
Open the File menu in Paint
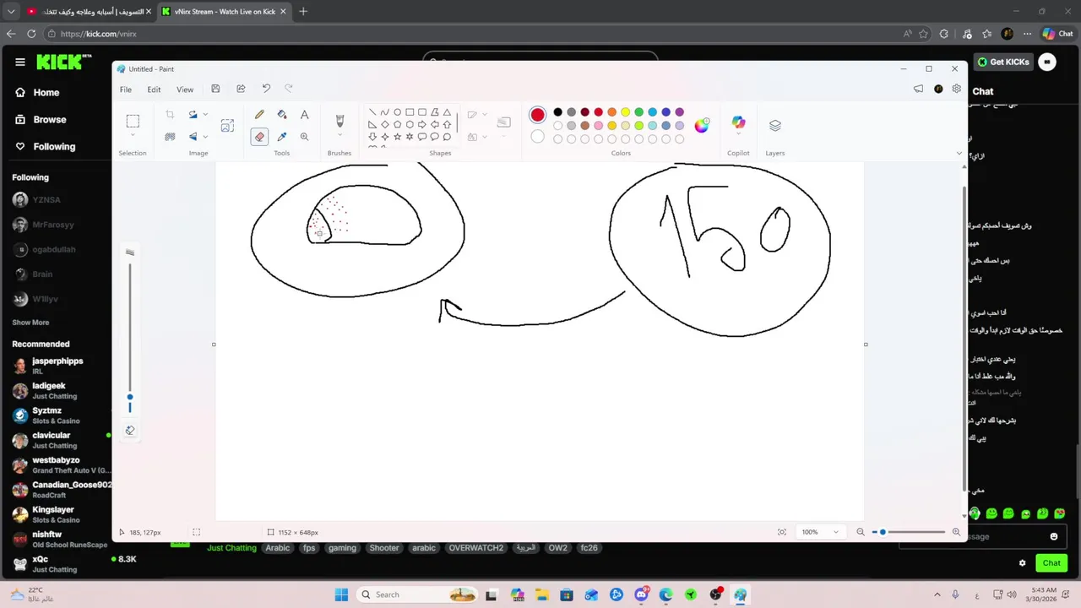[x=125, y=90]
